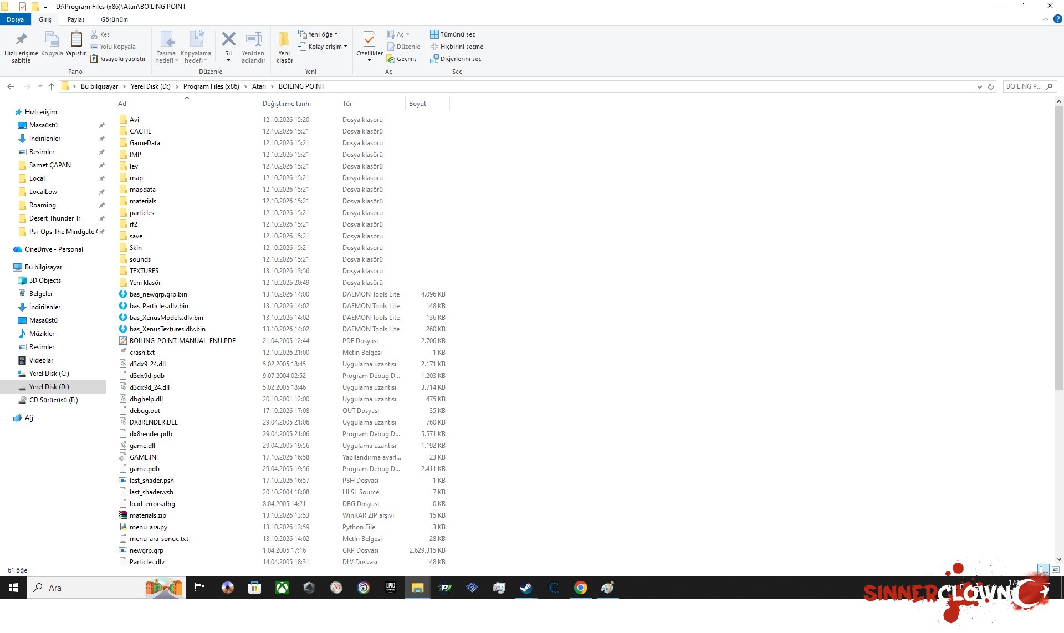
Task: Open OneDrive - Personal in sidebar
Action: [x=54, y=249]
